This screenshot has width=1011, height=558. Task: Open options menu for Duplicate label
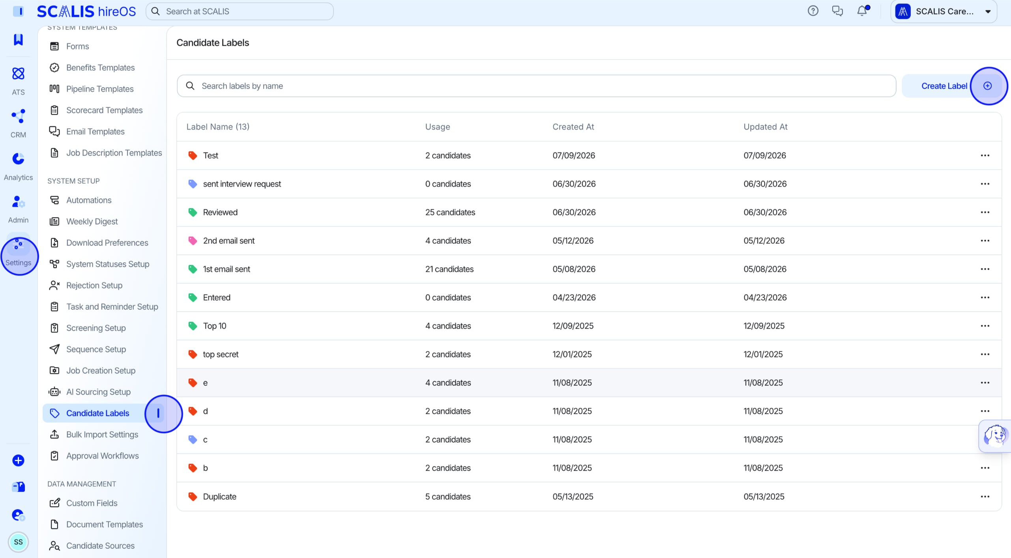click(x=985, y=496)
